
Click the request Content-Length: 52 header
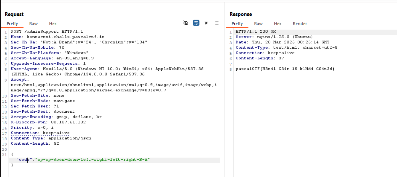click(x=35, y=143)
